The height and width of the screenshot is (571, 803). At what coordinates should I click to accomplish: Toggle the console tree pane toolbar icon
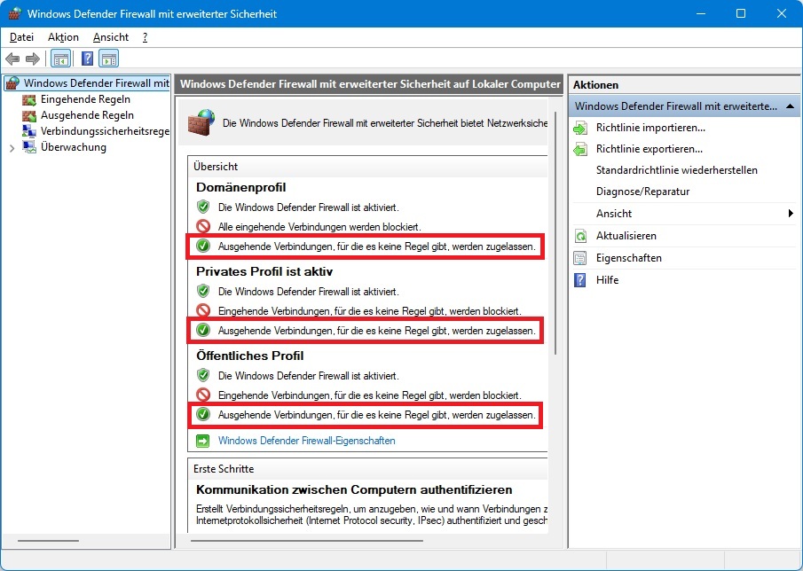click(61, 59)
